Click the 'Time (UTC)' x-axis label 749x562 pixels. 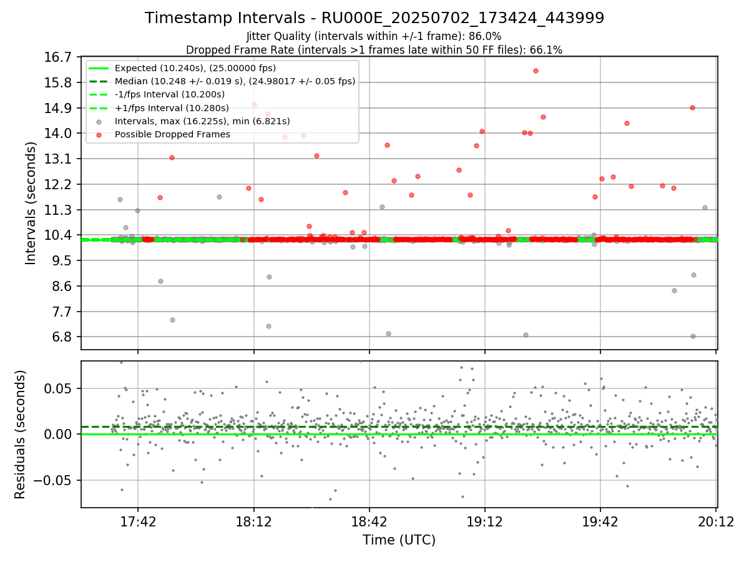(399, 540)
